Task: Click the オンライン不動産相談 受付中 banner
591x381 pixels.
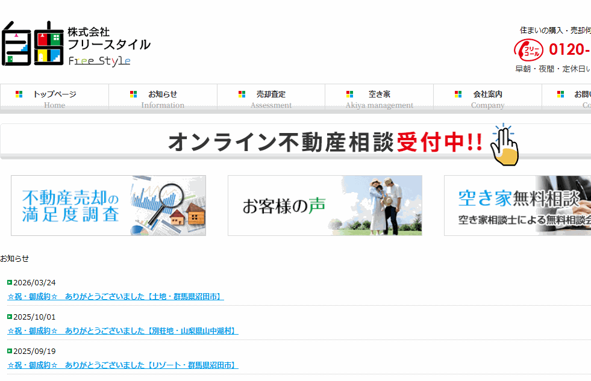Action: (x=295, y=141)
